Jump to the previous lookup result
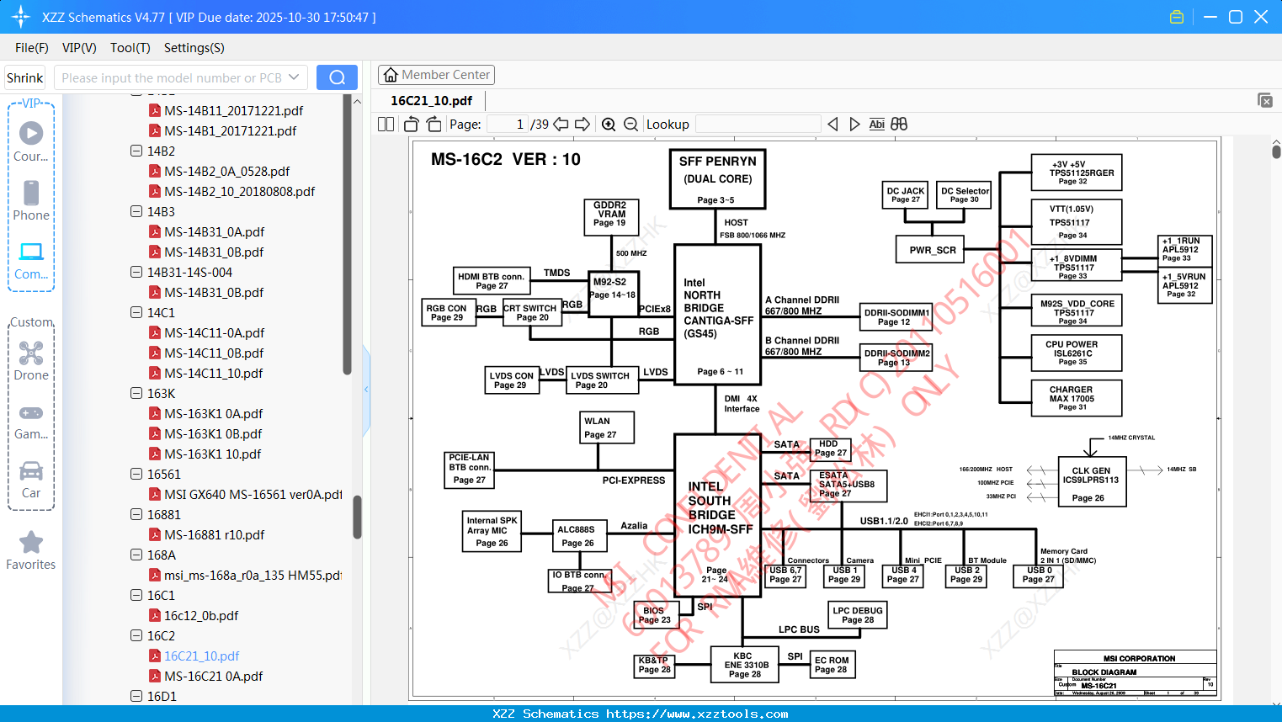Image resolution: width=1282 pixels, height=722 pixels. pos(833,125)
